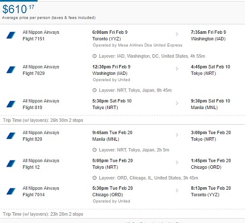The image size is (245, 223).
Task: Click arrow between Toronto and Washington
Action: (x=177, y=34)
